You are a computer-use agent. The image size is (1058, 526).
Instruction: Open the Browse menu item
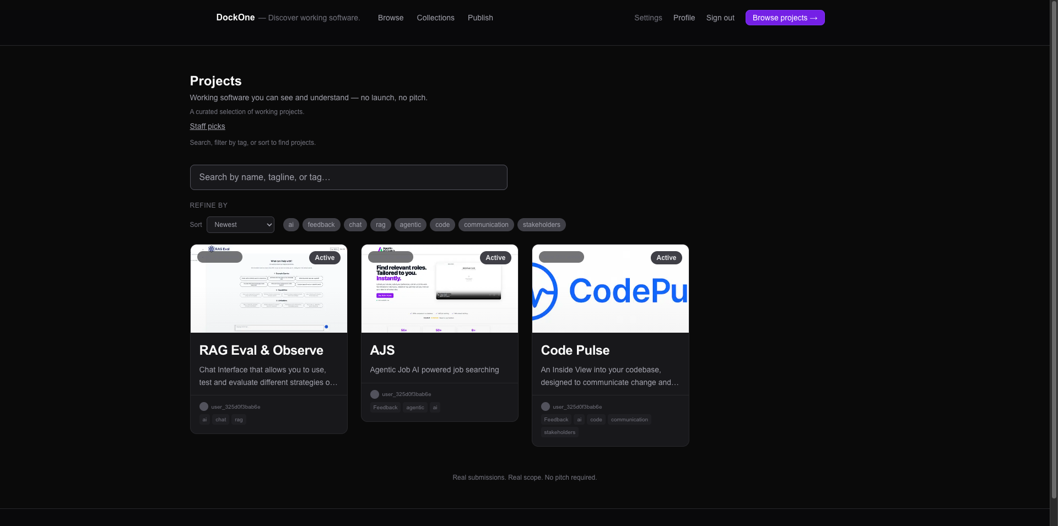[390, 18]
